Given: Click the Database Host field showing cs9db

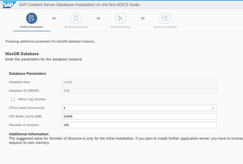Looking at the screenshot, I should (139, 82).
